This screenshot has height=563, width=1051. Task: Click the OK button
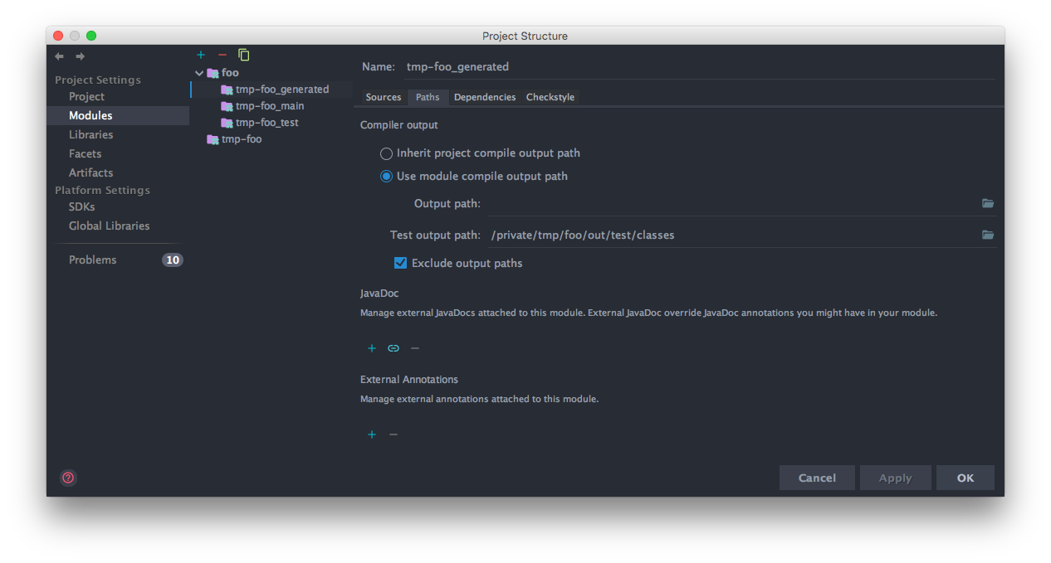point(965,477)
